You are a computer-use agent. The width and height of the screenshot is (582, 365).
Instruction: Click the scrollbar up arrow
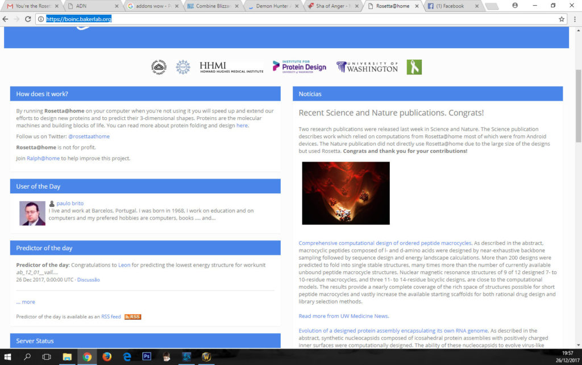[578, 30]
